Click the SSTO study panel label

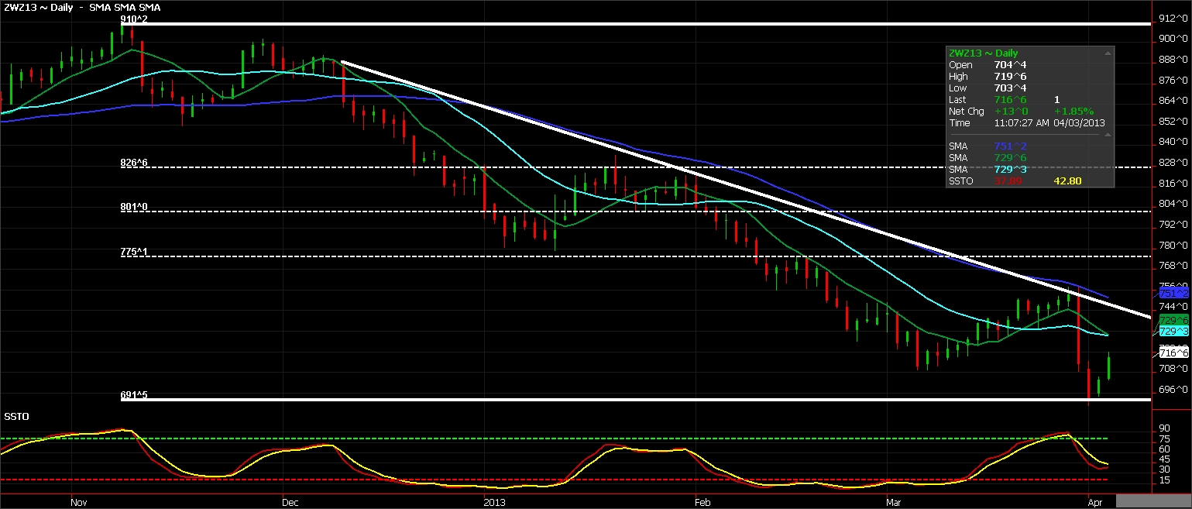pyautogui.click(x=16, y=416)
